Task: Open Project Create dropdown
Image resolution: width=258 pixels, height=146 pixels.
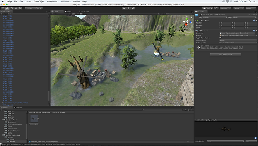Action: click(3, 110)
